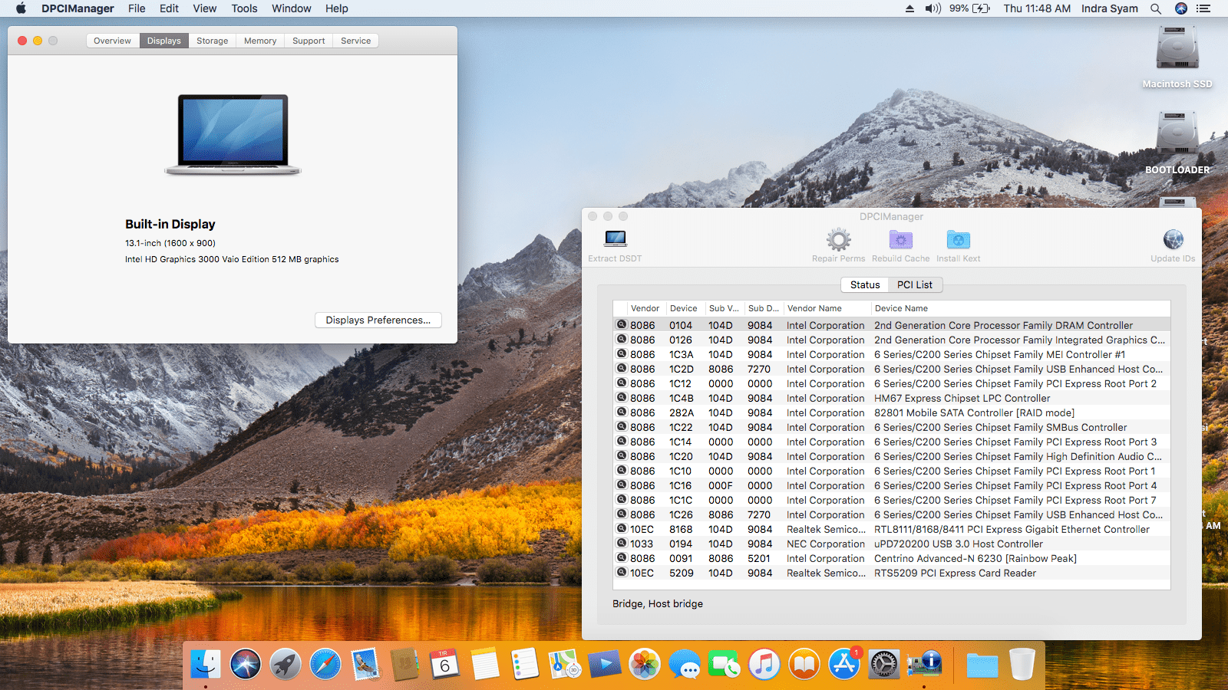Open the Memory tab

pyautogui.click(x=260, y=41)
